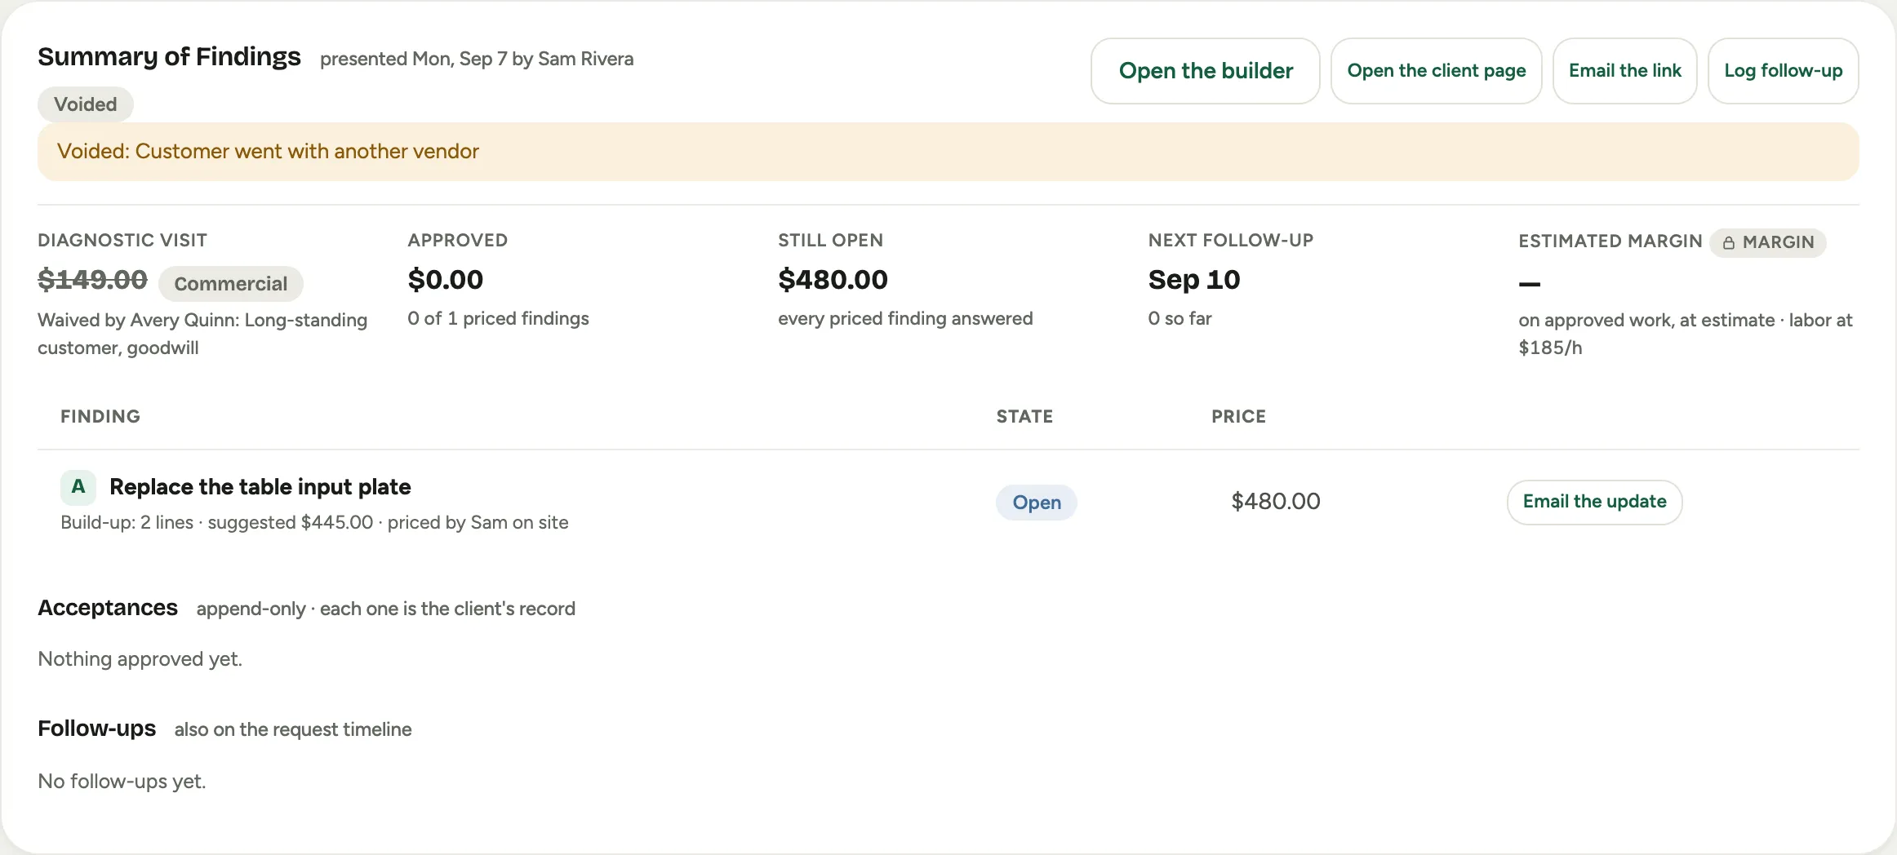The width and height of the screenshot is (1897, 855).
Task: Click the 'No follow-ups yet.' message
Action: click(x=122, y=782)
